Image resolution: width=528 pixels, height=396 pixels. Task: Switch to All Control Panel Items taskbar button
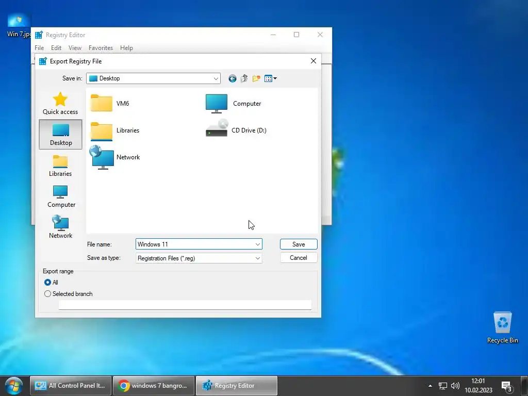(70, 386)
